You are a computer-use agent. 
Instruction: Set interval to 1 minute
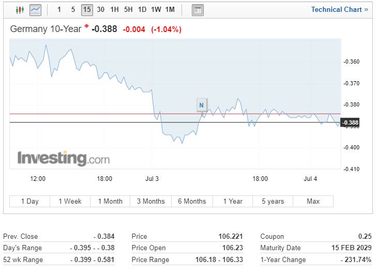pos(59,9)
